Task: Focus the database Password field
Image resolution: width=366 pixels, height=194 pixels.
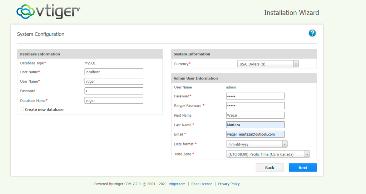Action: (x=114, y=91)
